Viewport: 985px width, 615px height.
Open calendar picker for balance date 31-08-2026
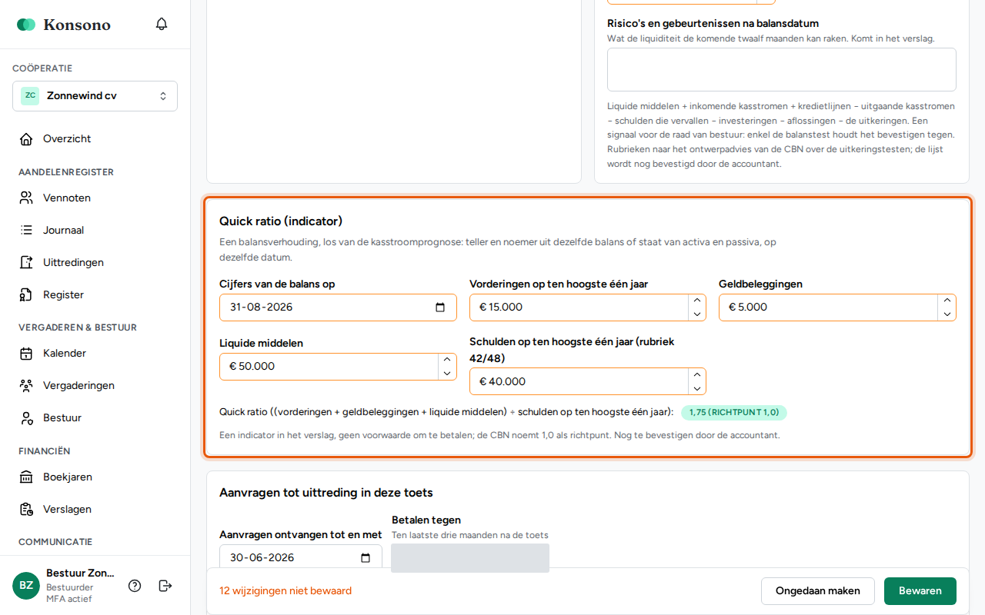click(x=440, y=307)
